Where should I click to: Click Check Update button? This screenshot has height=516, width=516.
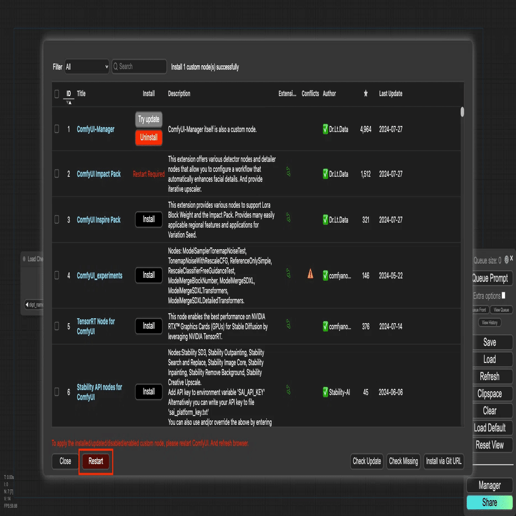(x=367, y=461)
